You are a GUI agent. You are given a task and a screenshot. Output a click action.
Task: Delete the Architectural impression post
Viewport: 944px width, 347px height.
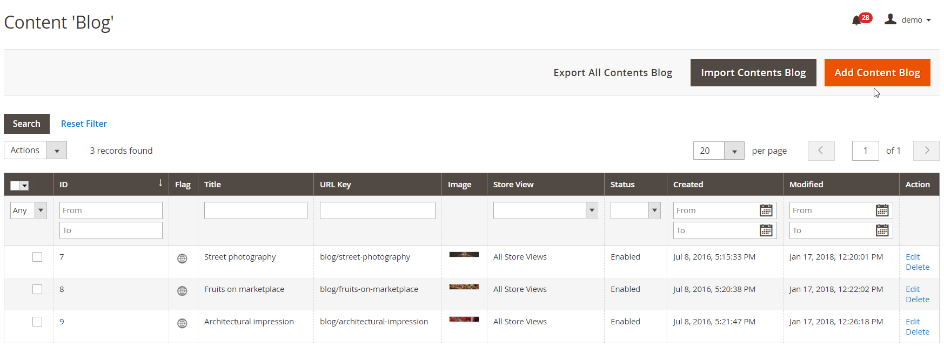click(x=918, y=332)
